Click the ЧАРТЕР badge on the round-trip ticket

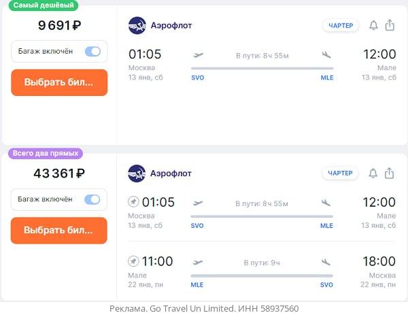pyautogui.click(x=341, y=174)
